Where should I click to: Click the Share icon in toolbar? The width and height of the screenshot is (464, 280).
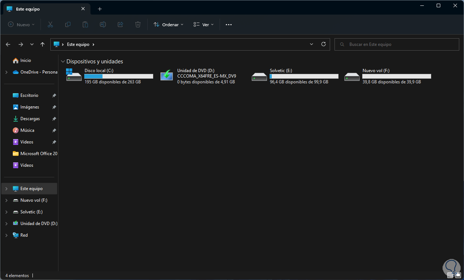pyautogui.click(x=120, y=24)
